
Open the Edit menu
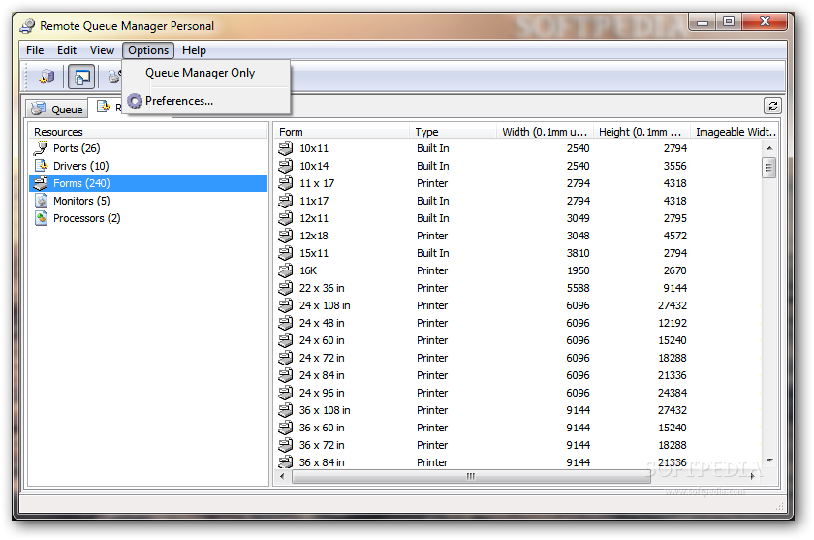tap(67, 50)
